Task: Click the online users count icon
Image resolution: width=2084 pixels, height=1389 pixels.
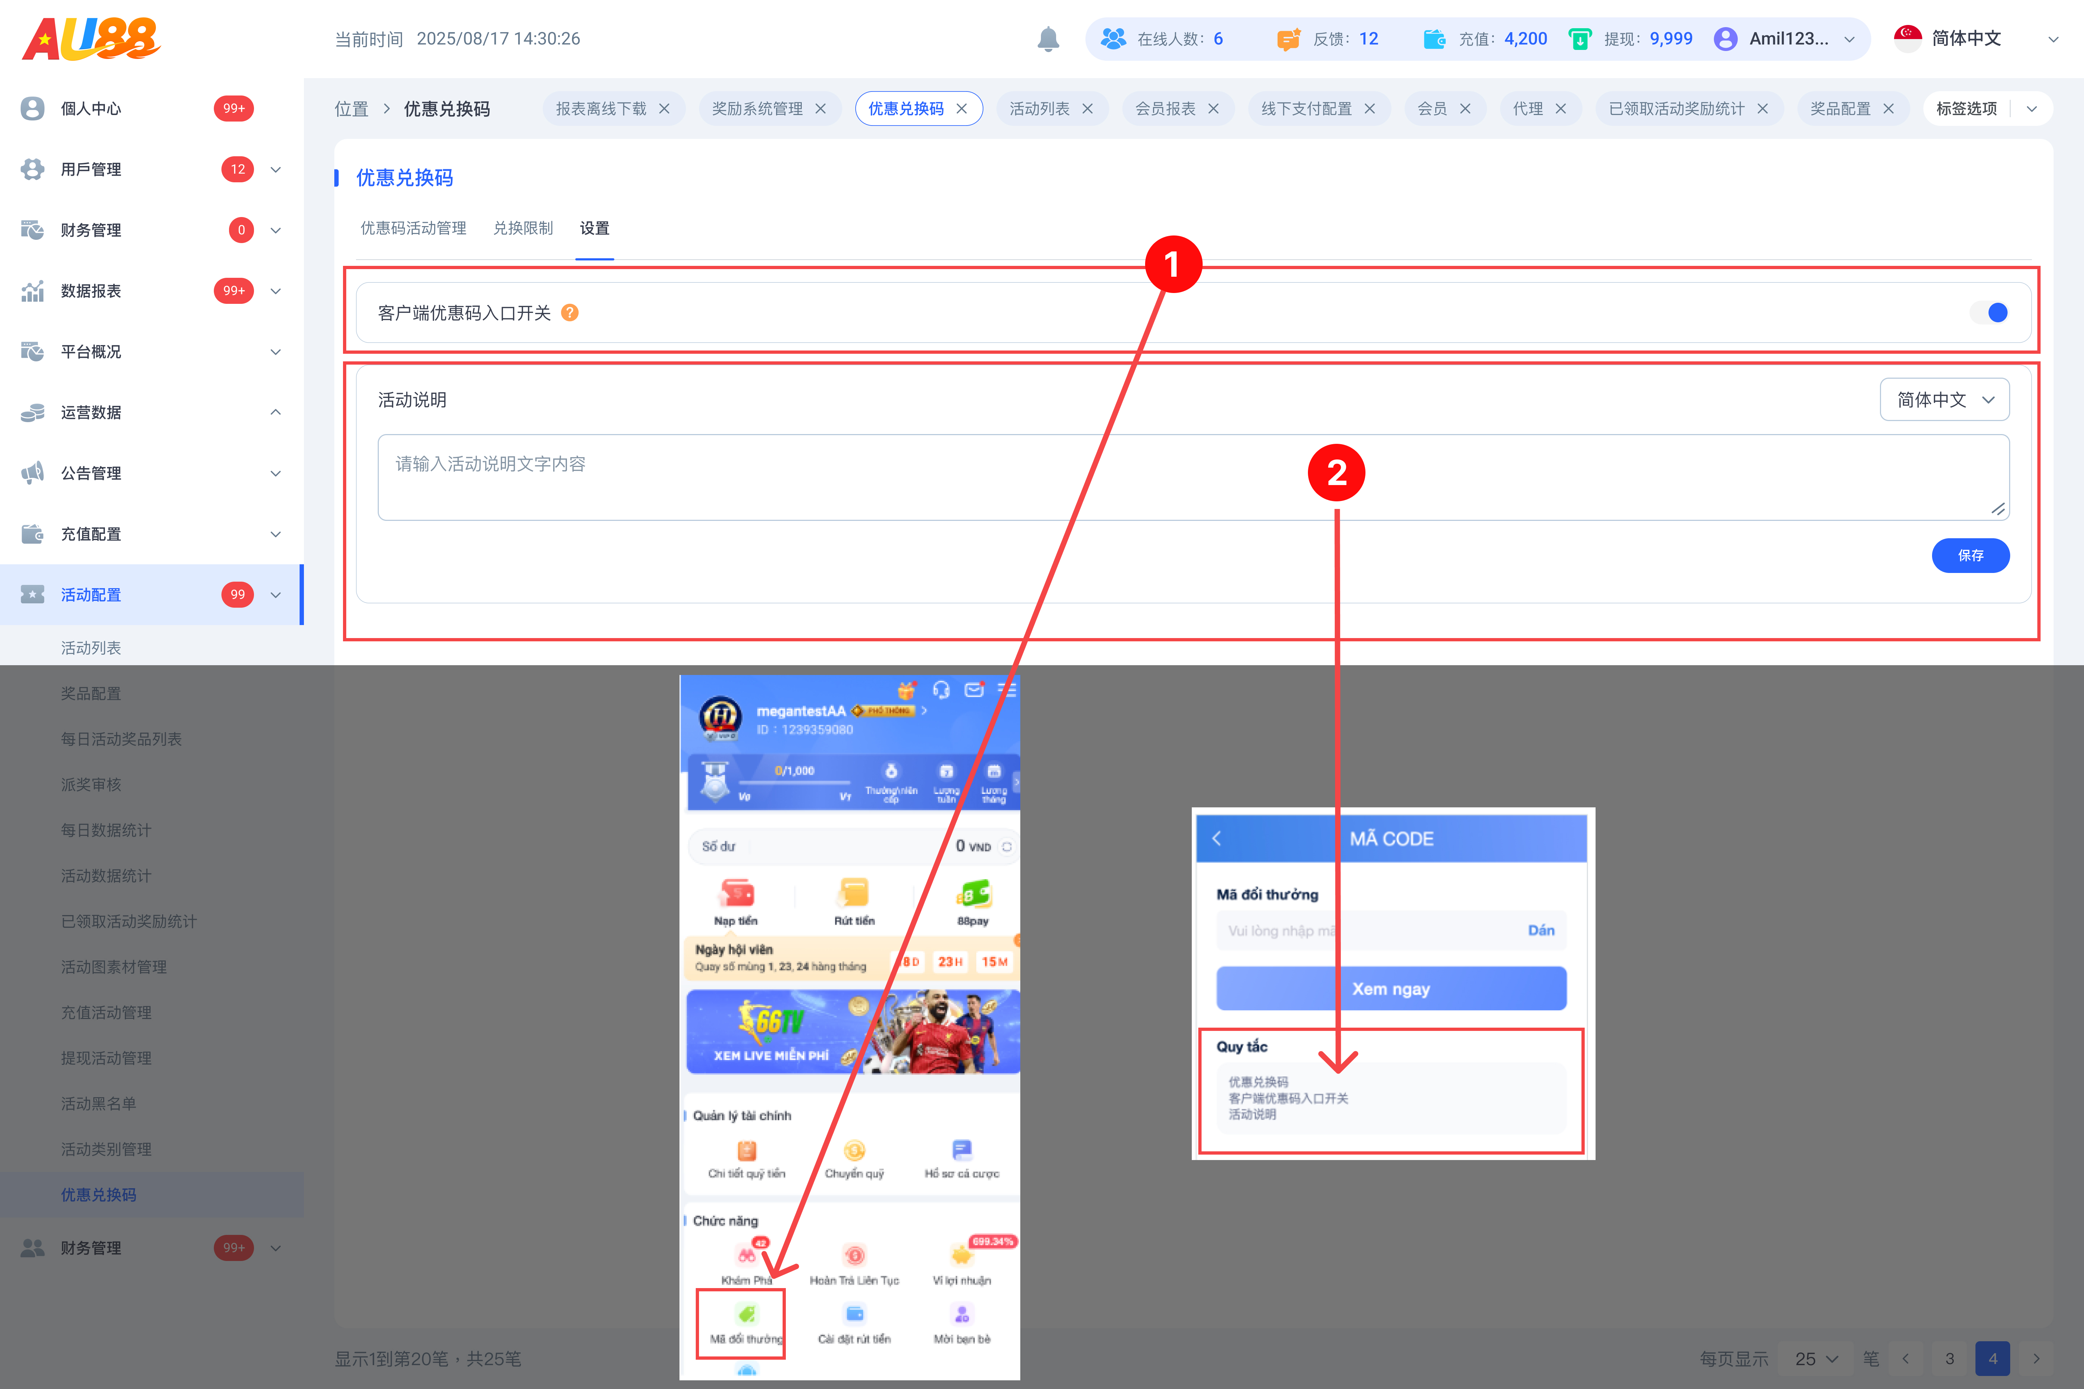Action: (1113, 39)
